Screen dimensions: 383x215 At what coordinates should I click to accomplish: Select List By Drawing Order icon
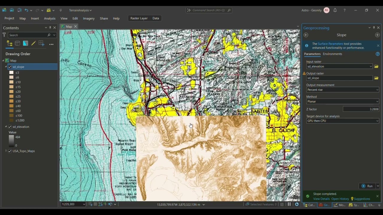point(10,44)
